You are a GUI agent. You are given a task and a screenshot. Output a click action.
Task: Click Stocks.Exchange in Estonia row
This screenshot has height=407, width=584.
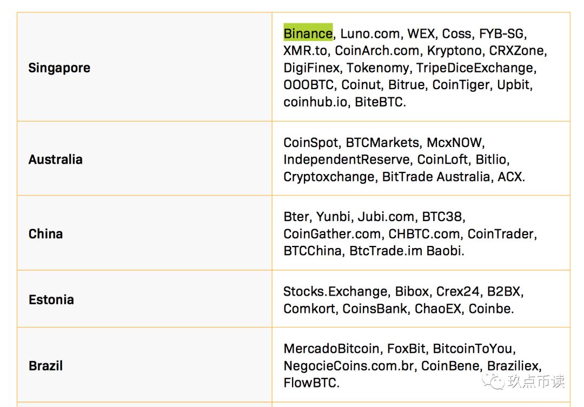coord(335,291)
